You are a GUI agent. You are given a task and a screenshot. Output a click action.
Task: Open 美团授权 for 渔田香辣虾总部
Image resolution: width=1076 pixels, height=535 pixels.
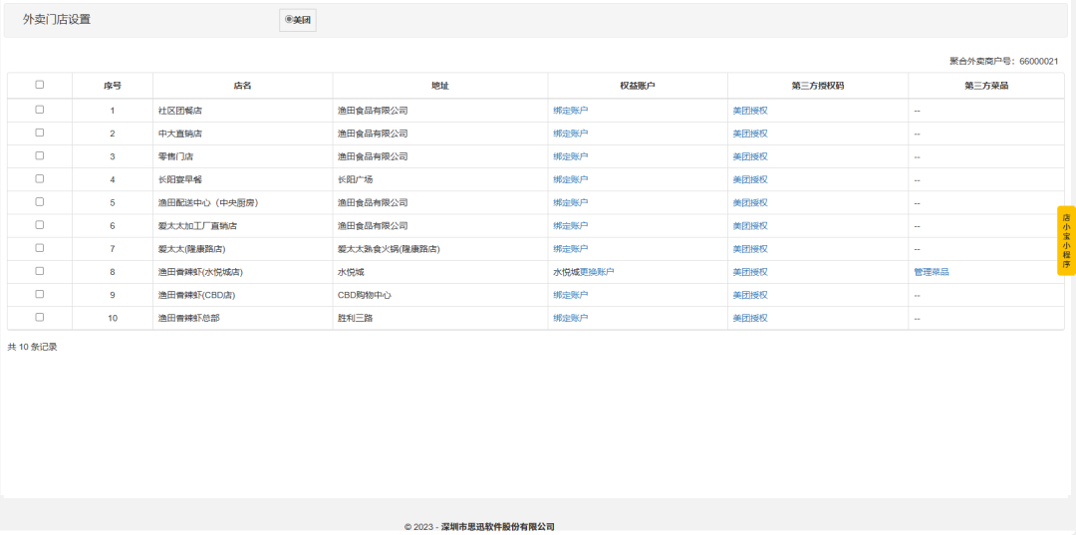[750, 318]
